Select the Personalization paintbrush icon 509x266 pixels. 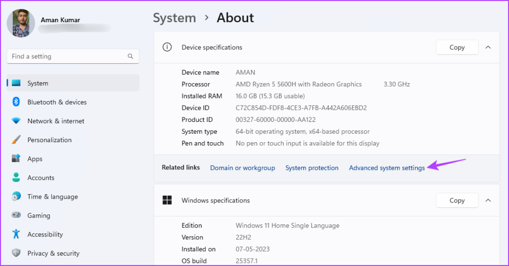pos(16,140)
